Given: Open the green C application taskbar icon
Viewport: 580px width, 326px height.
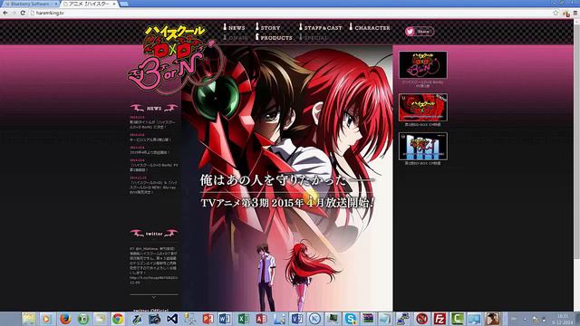Looking at the screenshot, I should tap(457, 319).
